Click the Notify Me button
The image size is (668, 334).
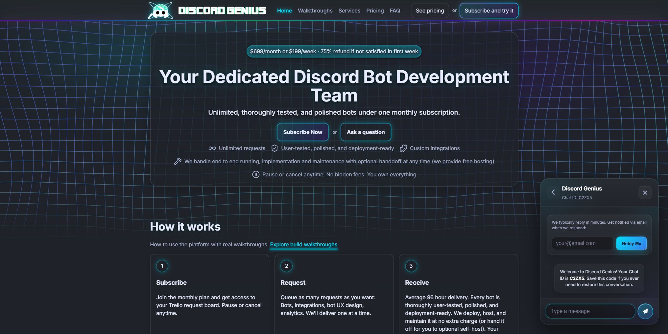[631, 243]
